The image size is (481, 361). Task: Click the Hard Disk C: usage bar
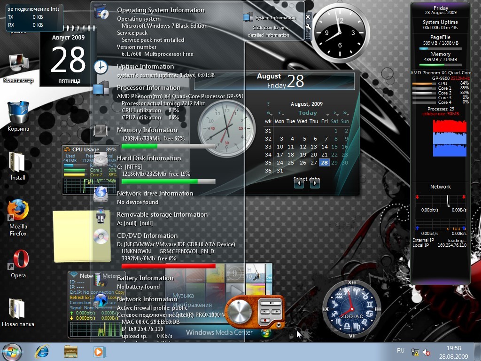click(169, 181)
